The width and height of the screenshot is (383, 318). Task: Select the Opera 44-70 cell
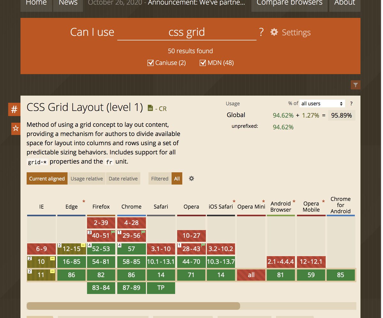pos(191,262)
